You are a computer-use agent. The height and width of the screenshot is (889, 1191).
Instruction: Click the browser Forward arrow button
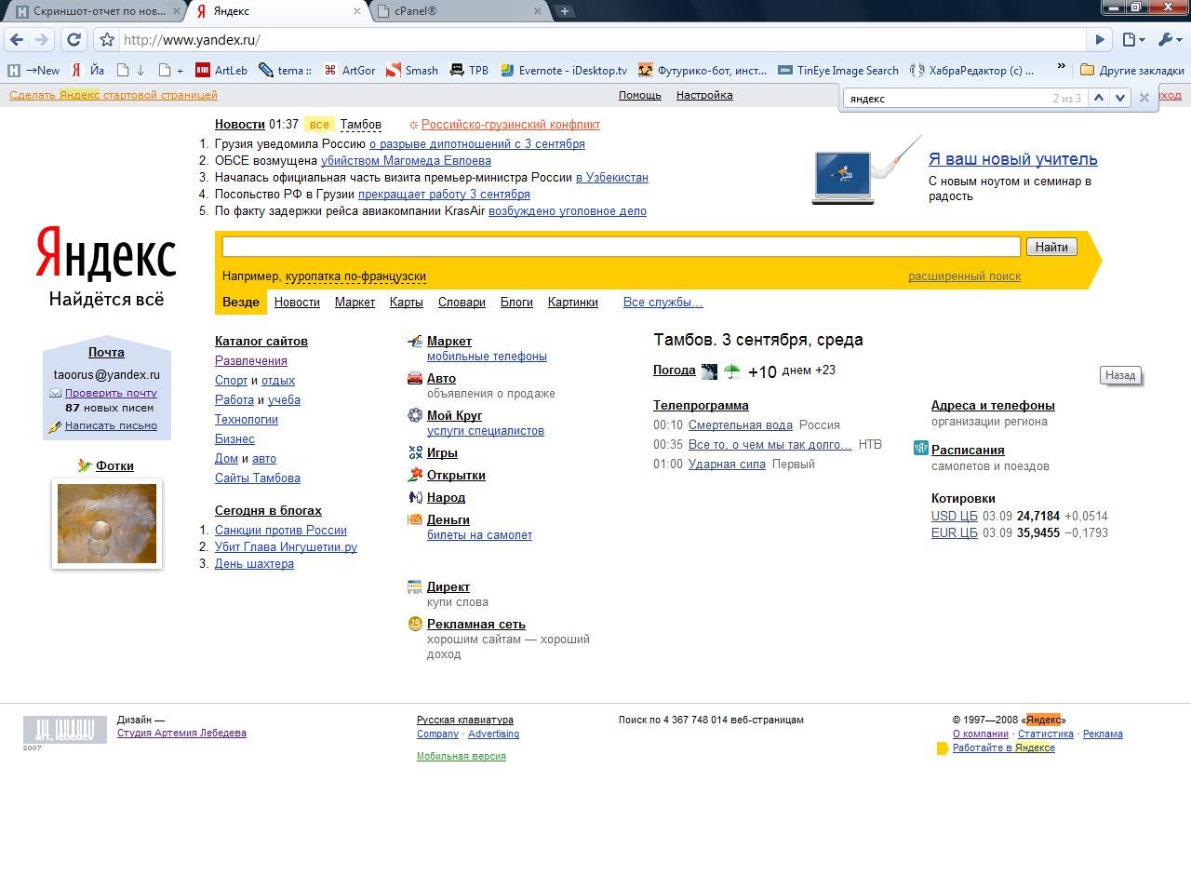click(x=41, y=39)
